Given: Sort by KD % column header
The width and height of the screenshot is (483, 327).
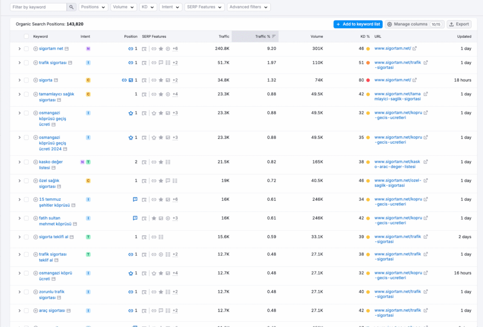Looking at the screenshot, I should point(365,36).
